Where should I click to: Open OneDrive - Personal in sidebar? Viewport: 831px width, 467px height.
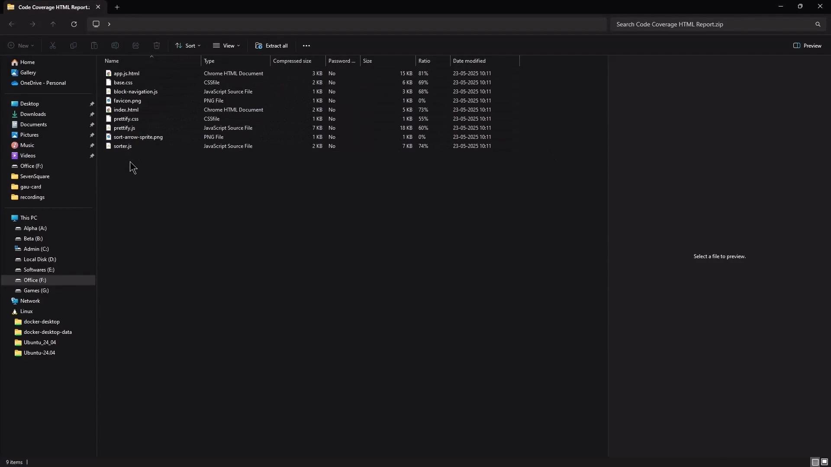[x=43, y=83]
